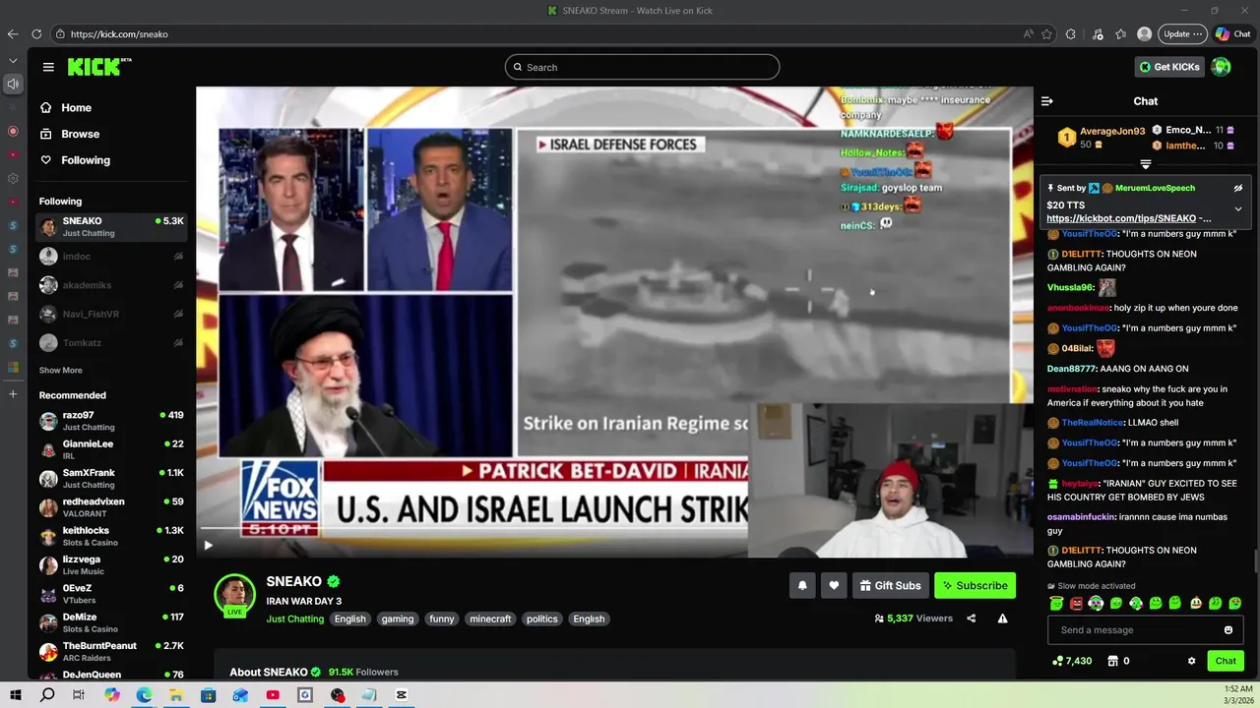Open Following in the sidebar
1260x708 pixels.
point(75,160)
